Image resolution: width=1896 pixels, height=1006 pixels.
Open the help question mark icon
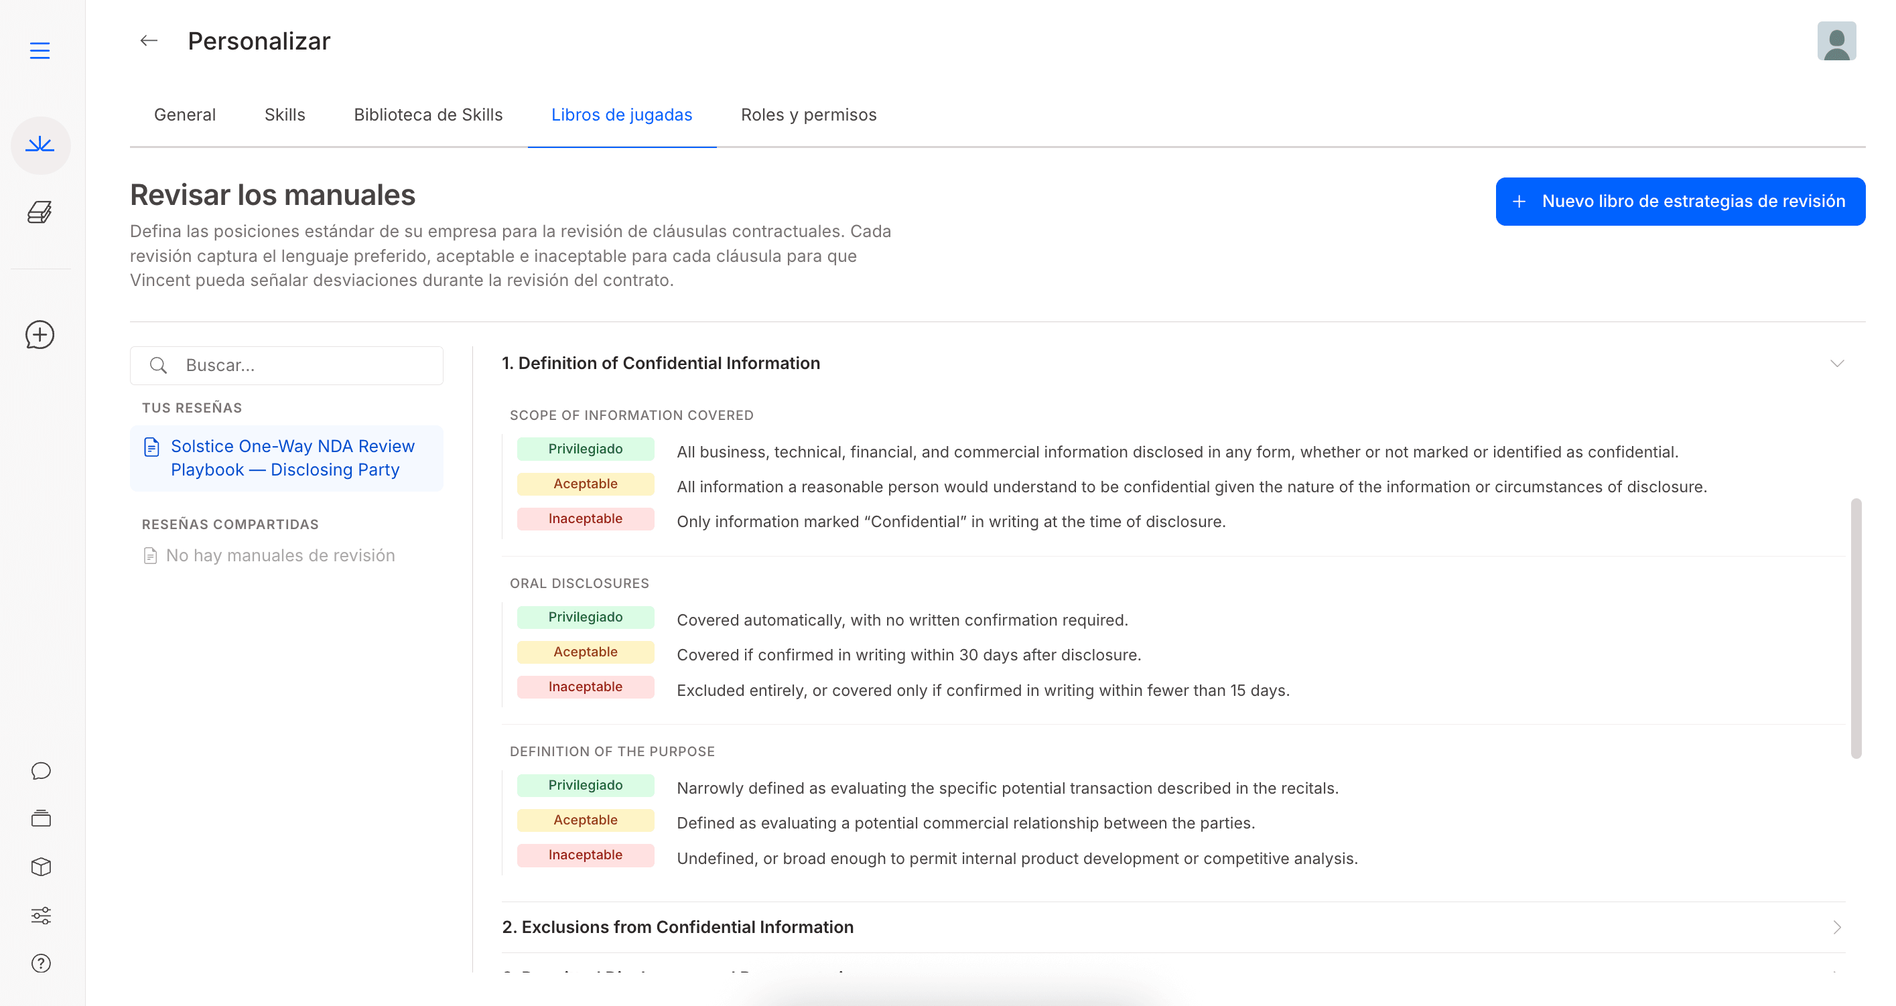[x=42, y=963]
